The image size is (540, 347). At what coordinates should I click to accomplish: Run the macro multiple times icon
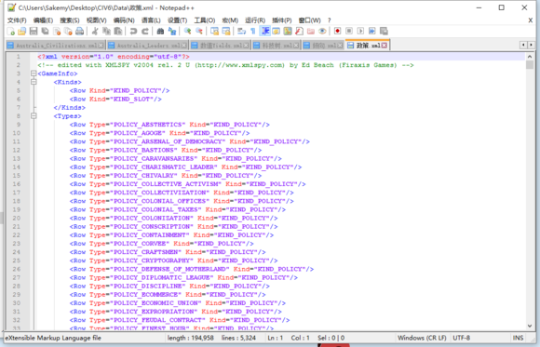coord(372,32)
